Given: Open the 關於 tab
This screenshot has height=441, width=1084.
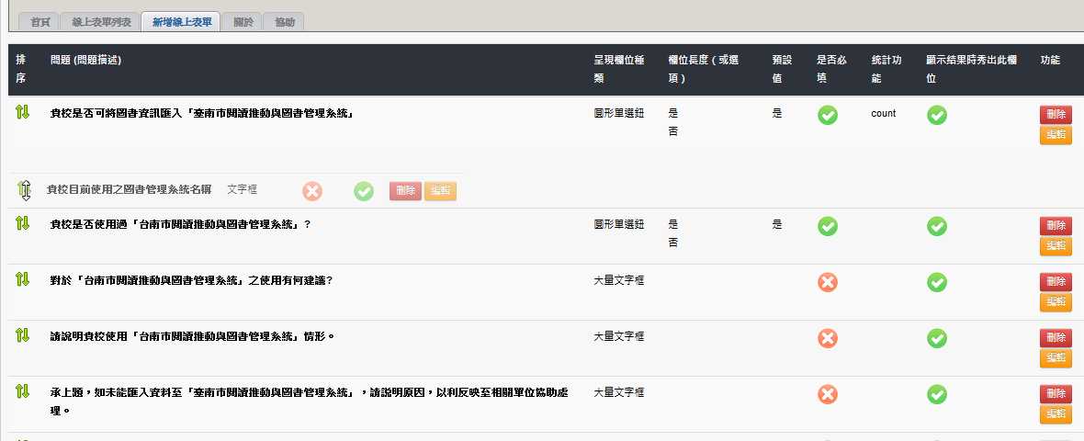Looking at the screenshot, I should point(243,21).
